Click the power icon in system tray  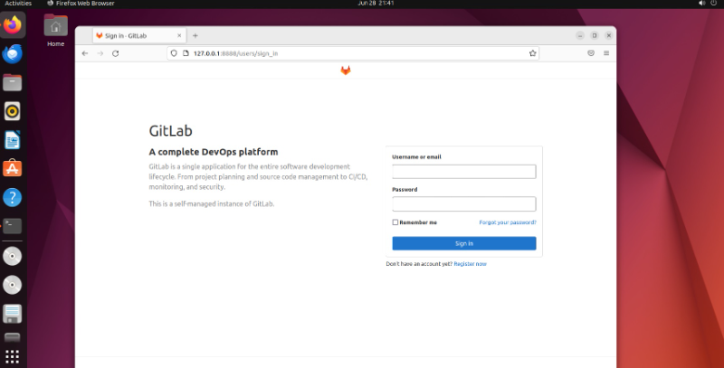click(714, 4)
